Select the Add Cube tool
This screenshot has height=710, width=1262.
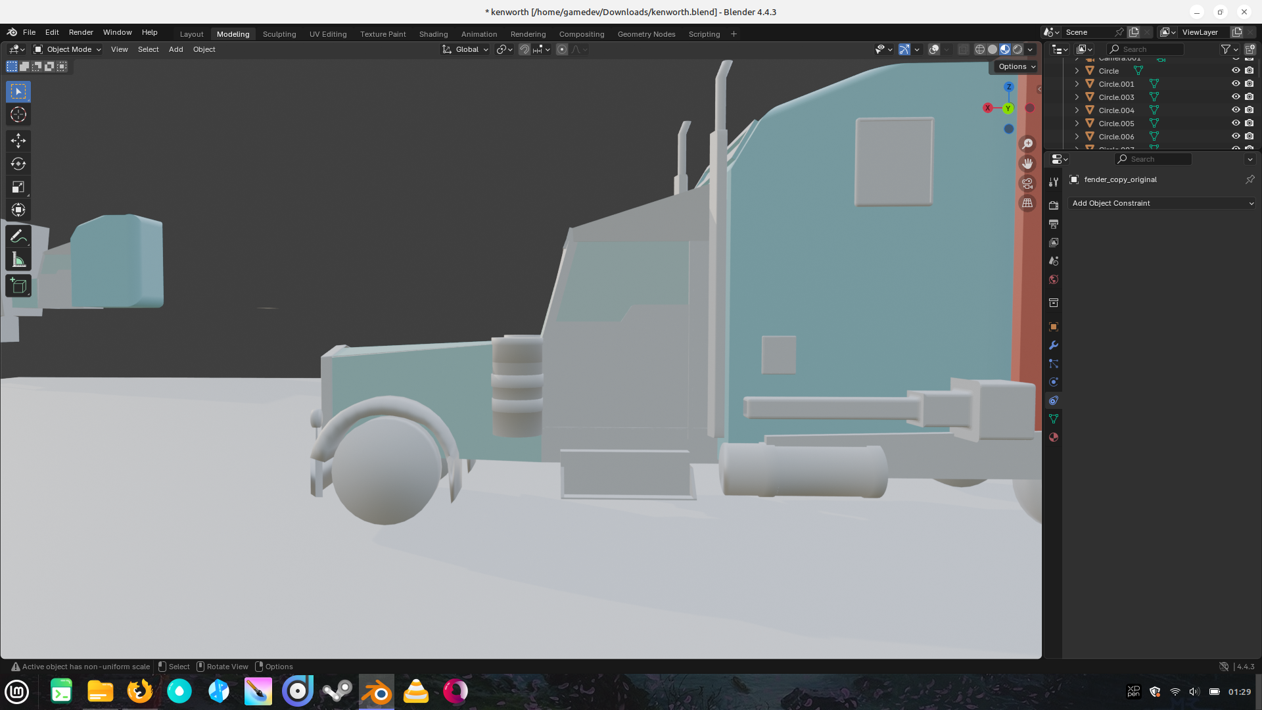click(x=18, y=286)
